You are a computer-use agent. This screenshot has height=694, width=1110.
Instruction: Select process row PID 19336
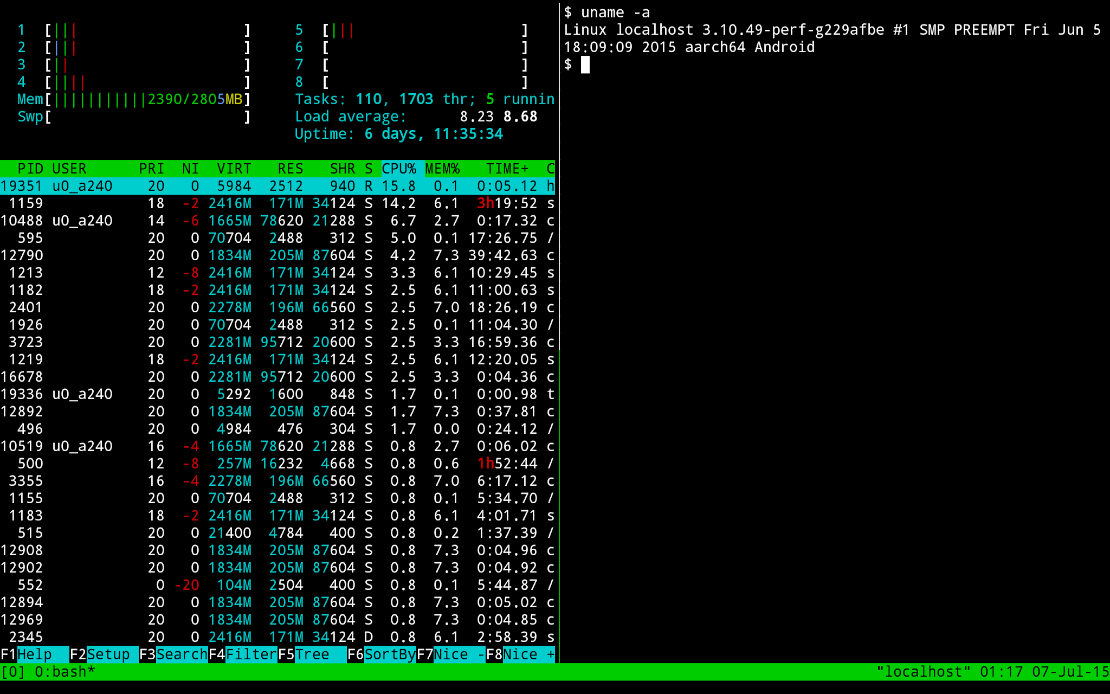pos(277,394)
